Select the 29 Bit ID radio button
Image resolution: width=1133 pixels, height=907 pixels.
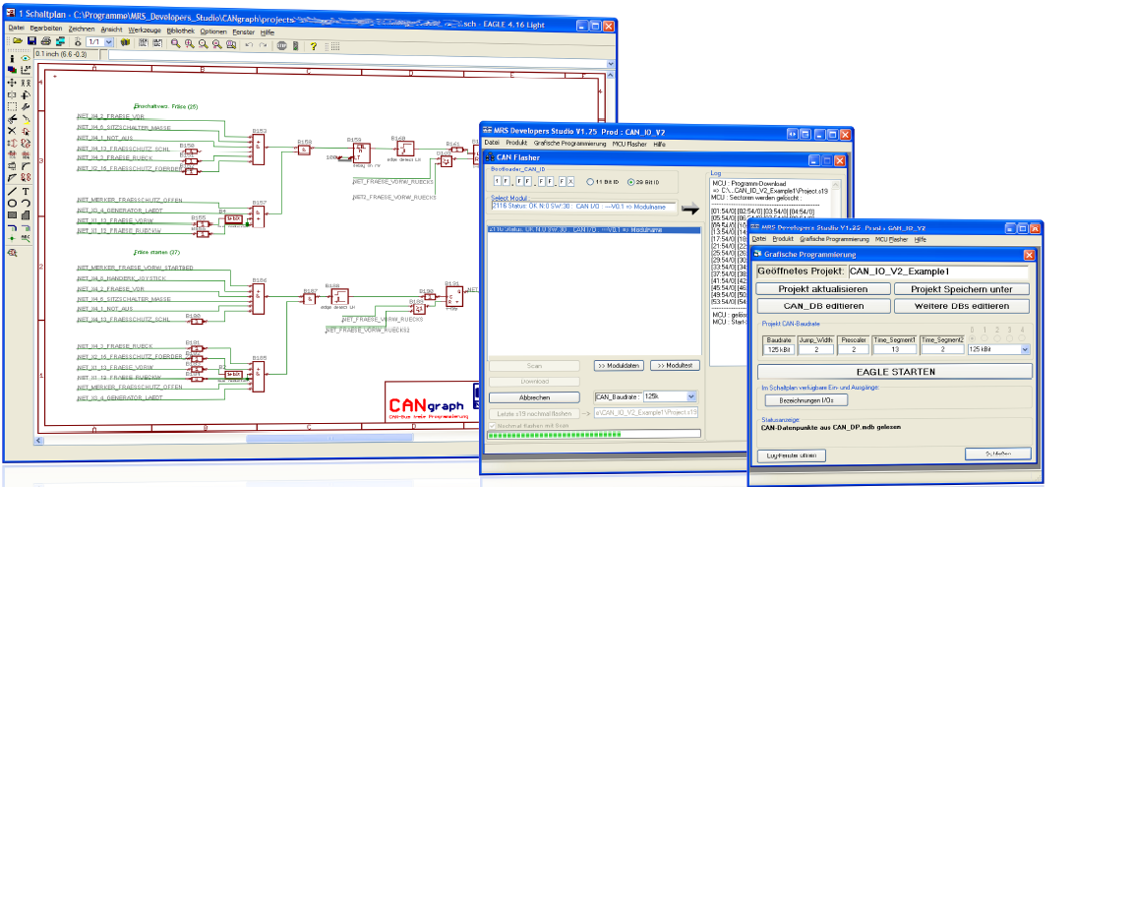point(630,182)
